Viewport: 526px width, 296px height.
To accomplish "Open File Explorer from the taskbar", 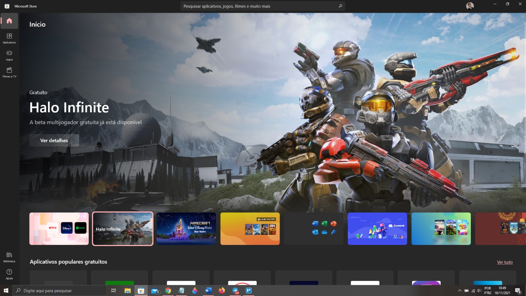I will (127, 290).
